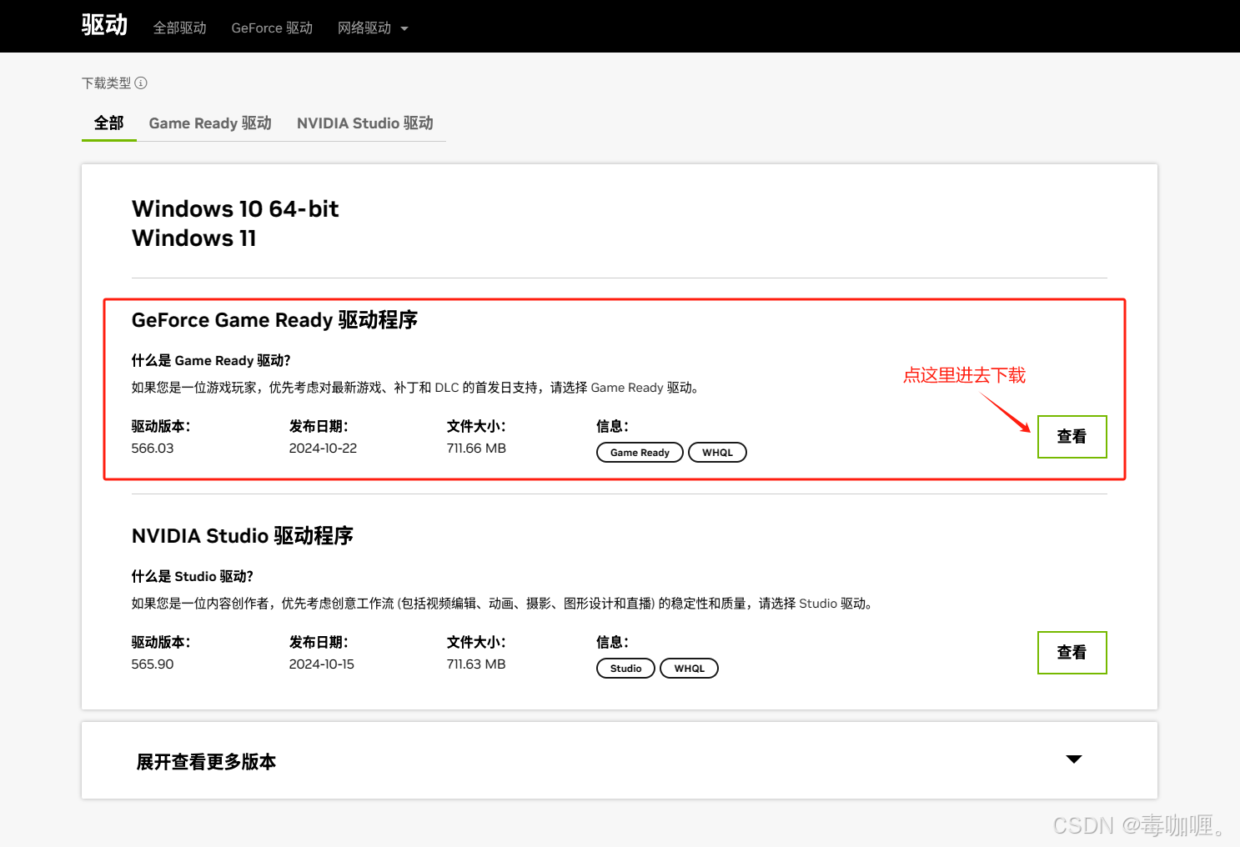Click 查看 for the GeForce Game Ready driver
1240x847 pixels.
pos(1072,437)
